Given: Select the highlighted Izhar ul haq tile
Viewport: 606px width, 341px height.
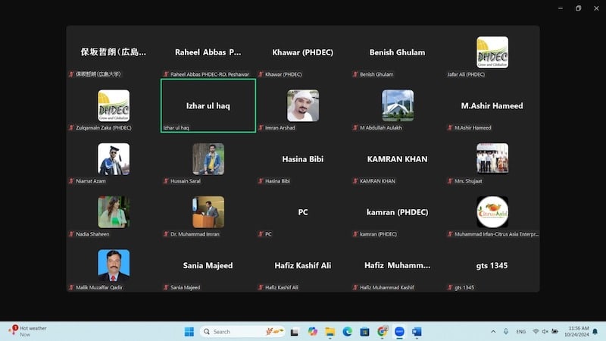Looking at the screenshot, I should (208, 105).
